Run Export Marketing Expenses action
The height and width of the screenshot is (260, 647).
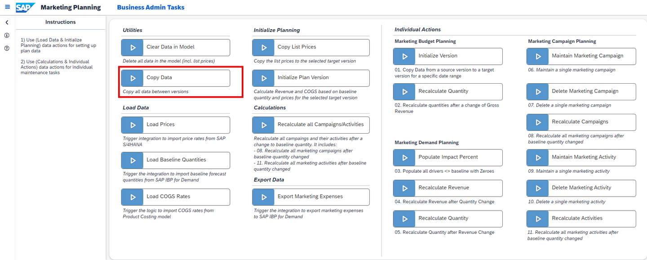(311, 197)
